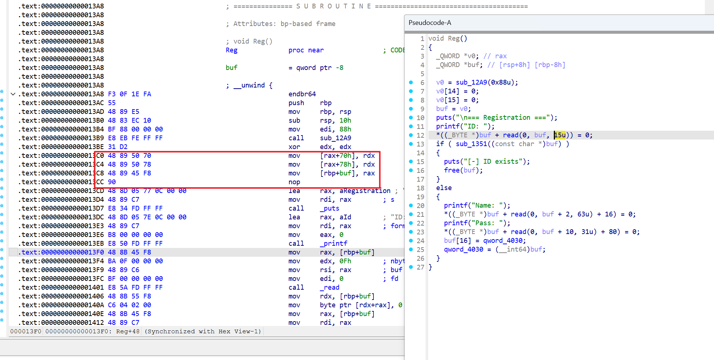
Task: Click the push rbp instruction
Action: 310,103
